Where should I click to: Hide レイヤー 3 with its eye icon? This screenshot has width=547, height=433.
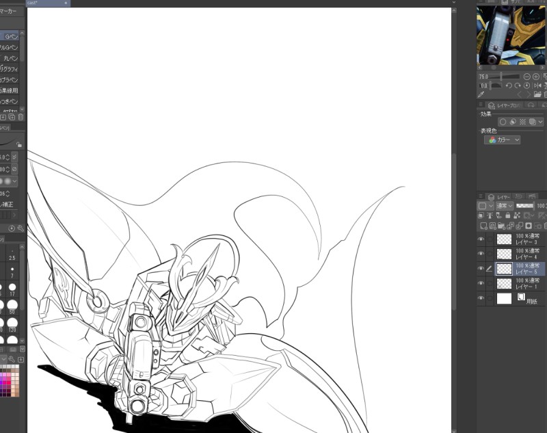481,239
